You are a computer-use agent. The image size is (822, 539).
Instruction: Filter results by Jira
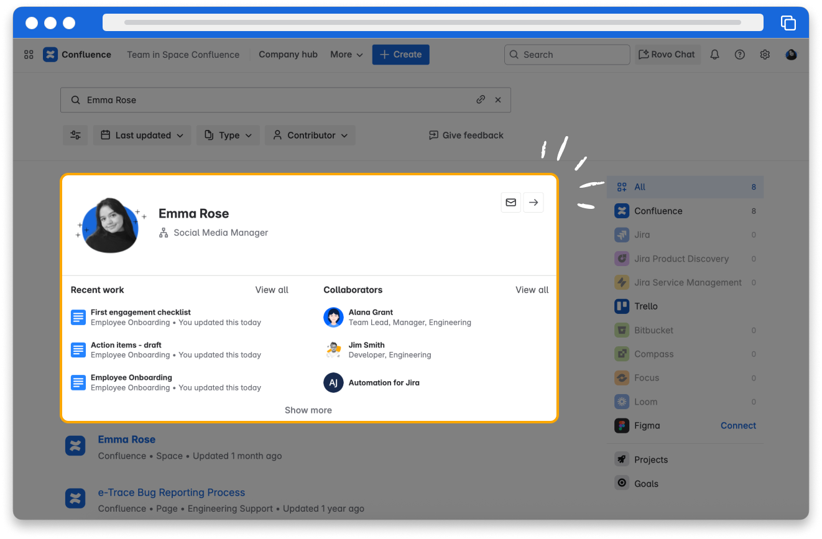(x=685, y=234)
